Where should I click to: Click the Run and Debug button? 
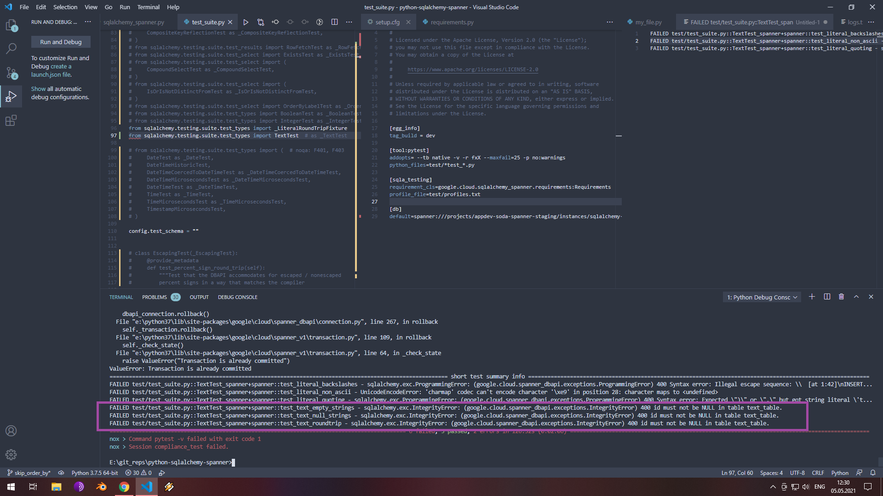(61, 42)
